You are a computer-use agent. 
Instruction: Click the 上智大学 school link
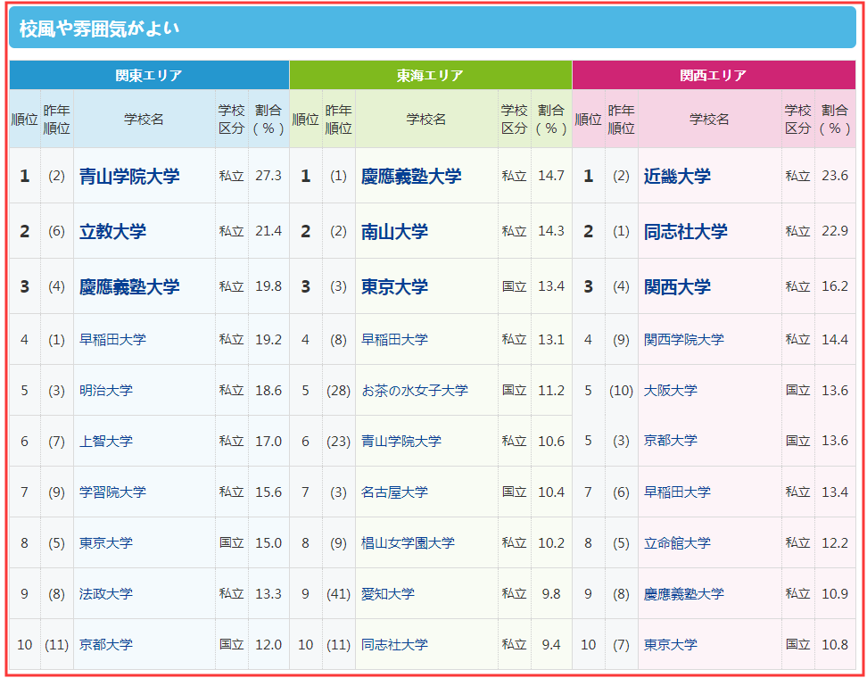pyautogui.click(x=106, y=442)
